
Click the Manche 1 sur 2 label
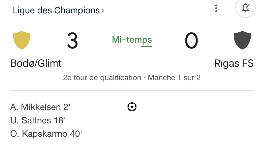coord(174,78)
